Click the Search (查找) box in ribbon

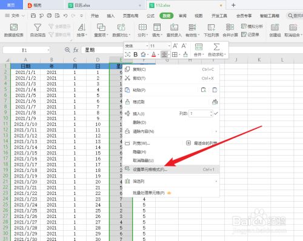(x=295, y=16)
